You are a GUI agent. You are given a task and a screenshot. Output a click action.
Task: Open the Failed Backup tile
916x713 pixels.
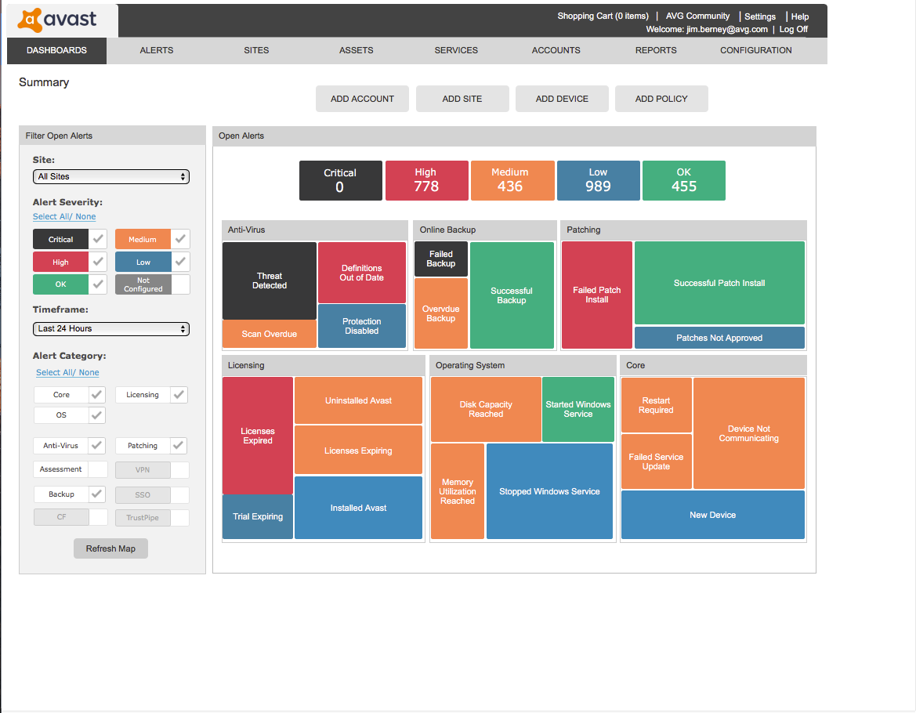point(441,259)
